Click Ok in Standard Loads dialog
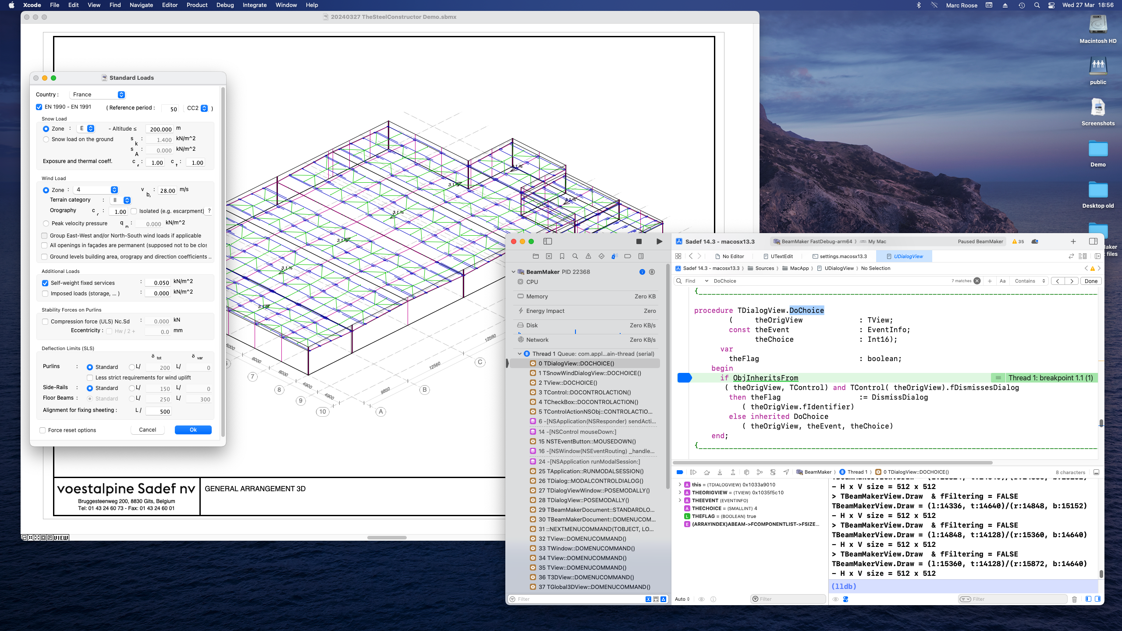1122x631 pixels. [193, 430]
